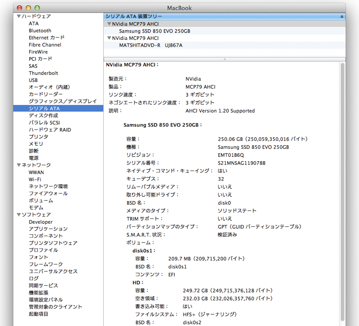This screenshot has width=359, height=326.
Task: Collapse the ネットワーク category triangle
Action: (x=19, y=165)
